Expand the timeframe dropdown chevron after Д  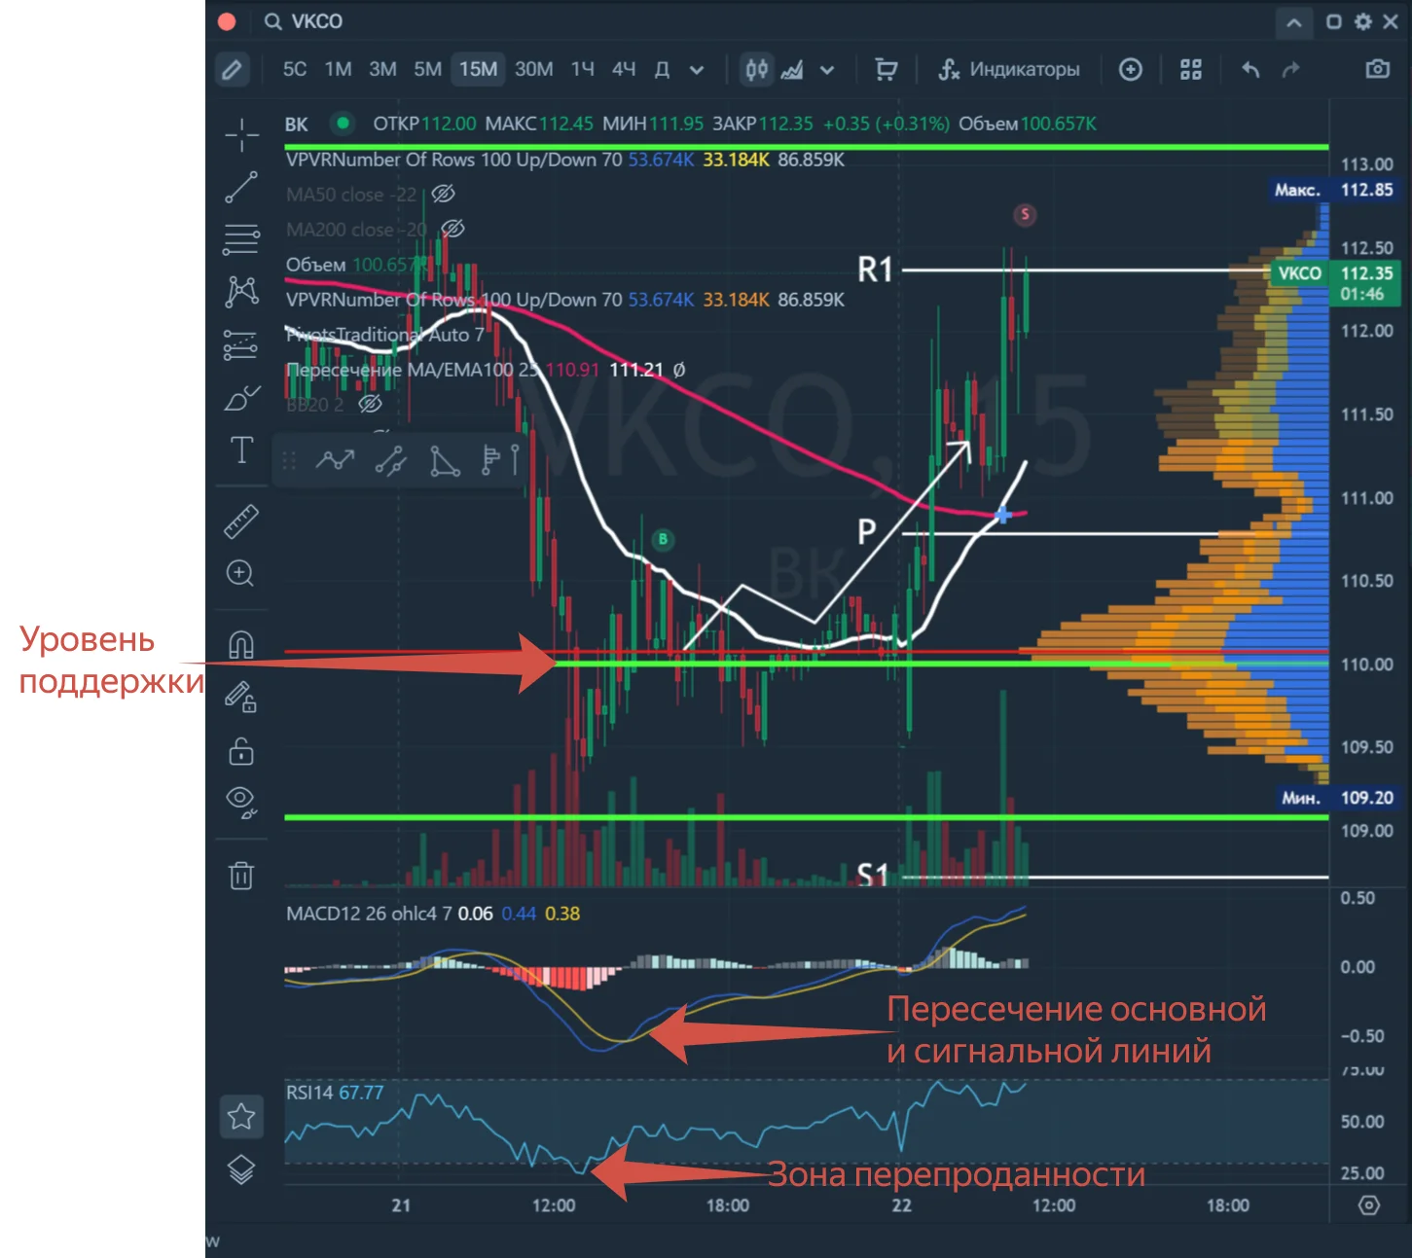click(697, 70)
